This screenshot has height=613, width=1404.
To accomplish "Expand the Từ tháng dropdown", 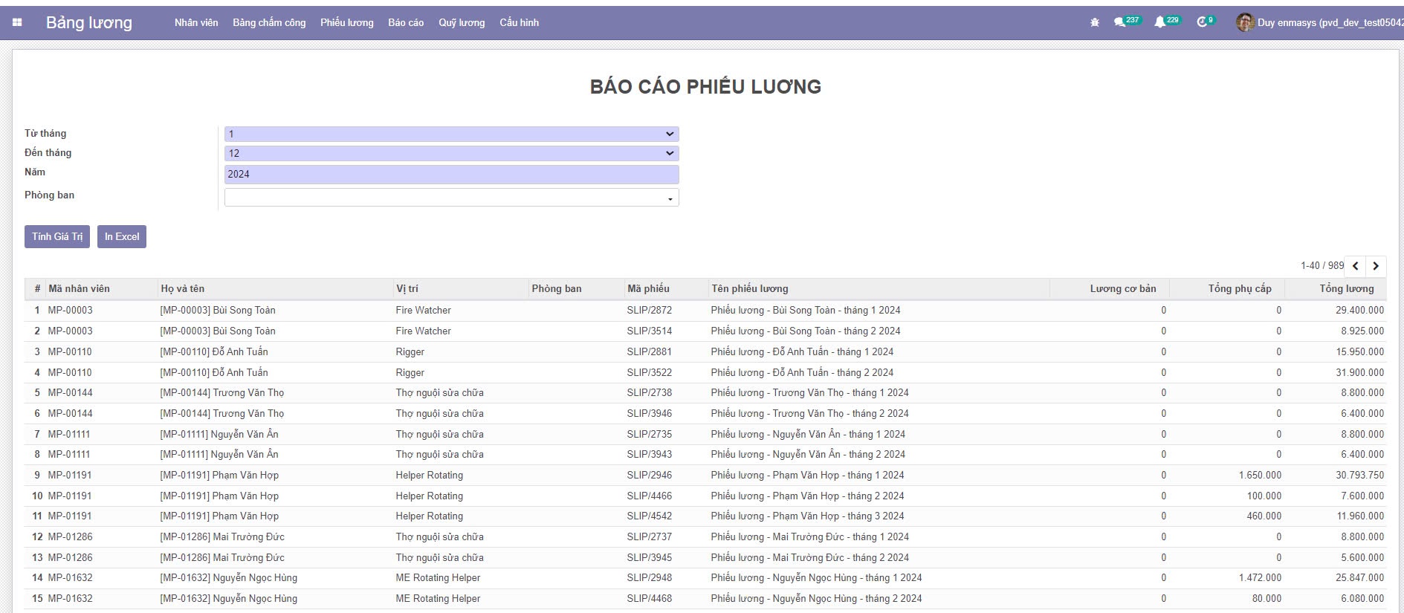I will pos(451,134).
